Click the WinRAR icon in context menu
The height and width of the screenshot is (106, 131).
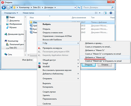click(x=39, y=67)
